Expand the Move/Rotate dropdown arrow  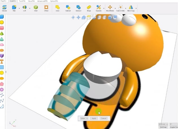click(x=115, y=8)
